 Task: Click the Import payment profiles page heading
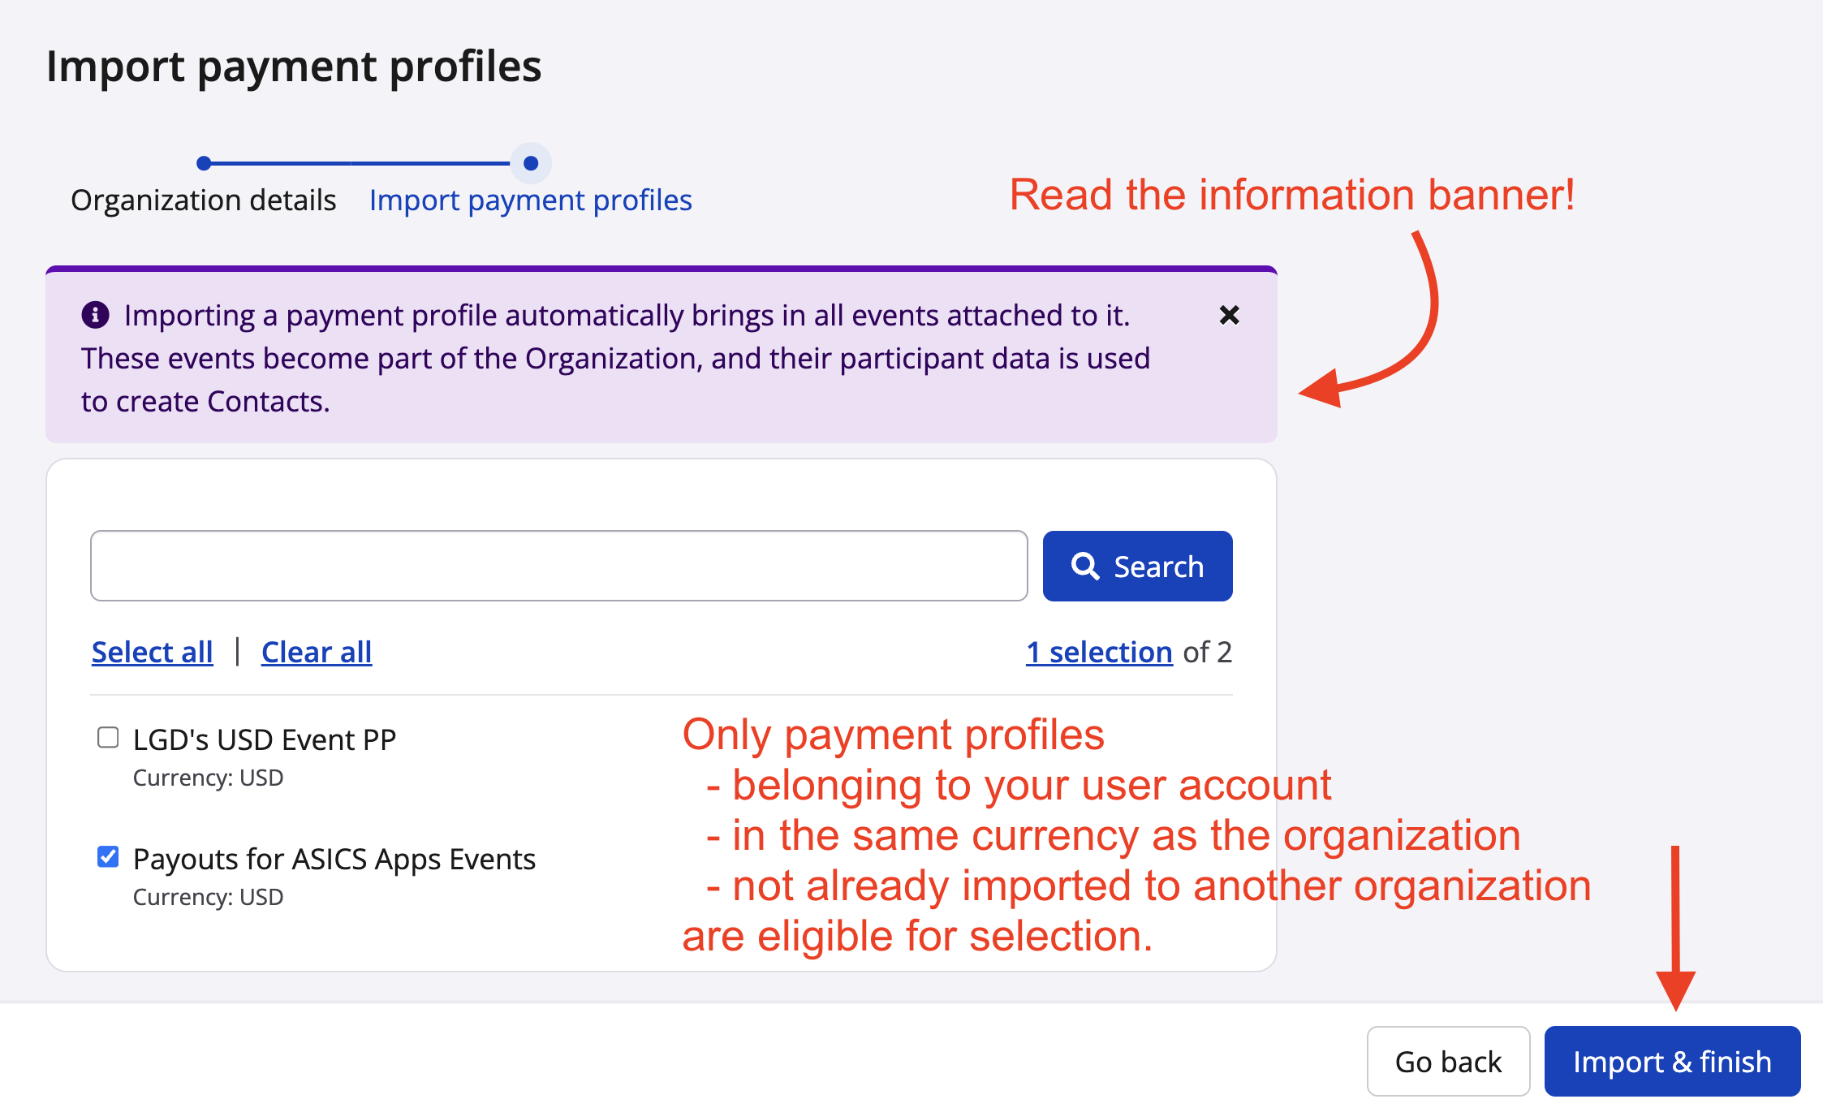[x=294, y=66]
